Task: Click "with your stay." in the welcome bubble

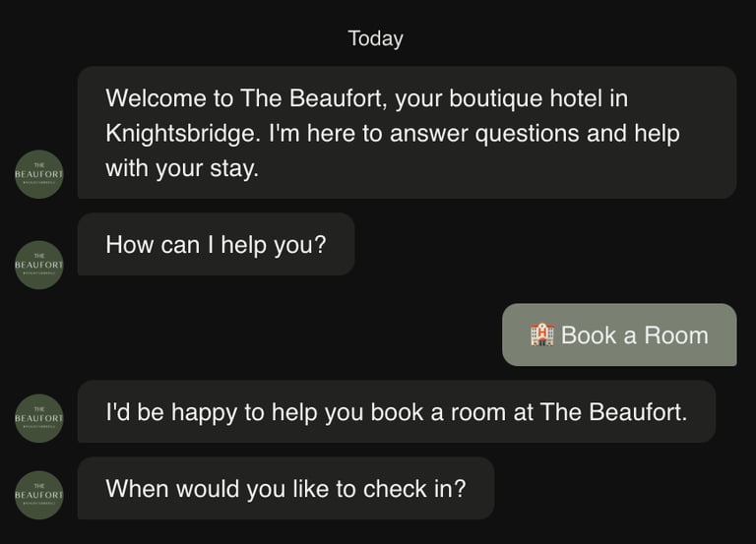Action: (182, 167)
